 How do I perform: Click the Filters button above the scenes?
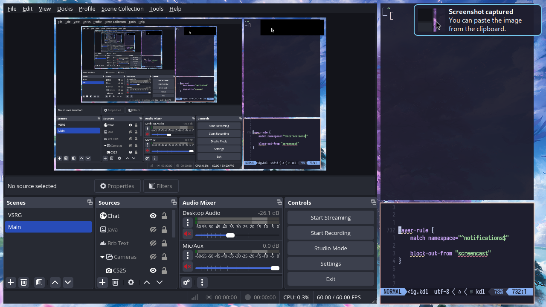coord(161,185)
